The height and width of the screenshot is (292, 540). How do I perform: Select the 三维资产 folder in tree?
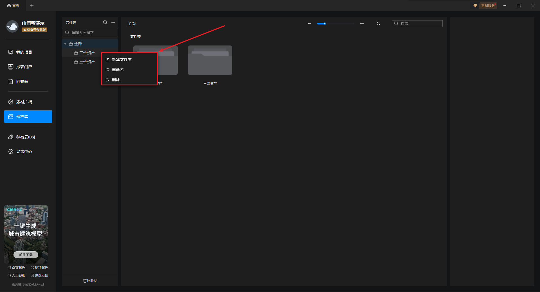[87, 62]
